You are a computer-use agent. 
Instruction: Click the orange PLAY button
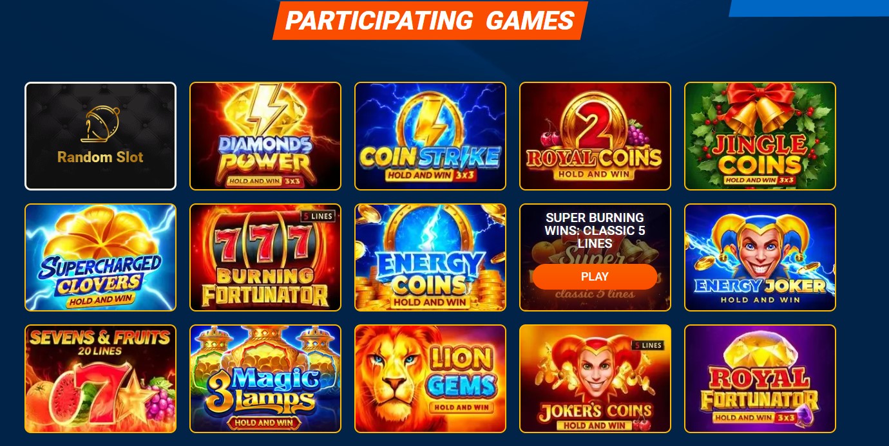coord(595,277)
